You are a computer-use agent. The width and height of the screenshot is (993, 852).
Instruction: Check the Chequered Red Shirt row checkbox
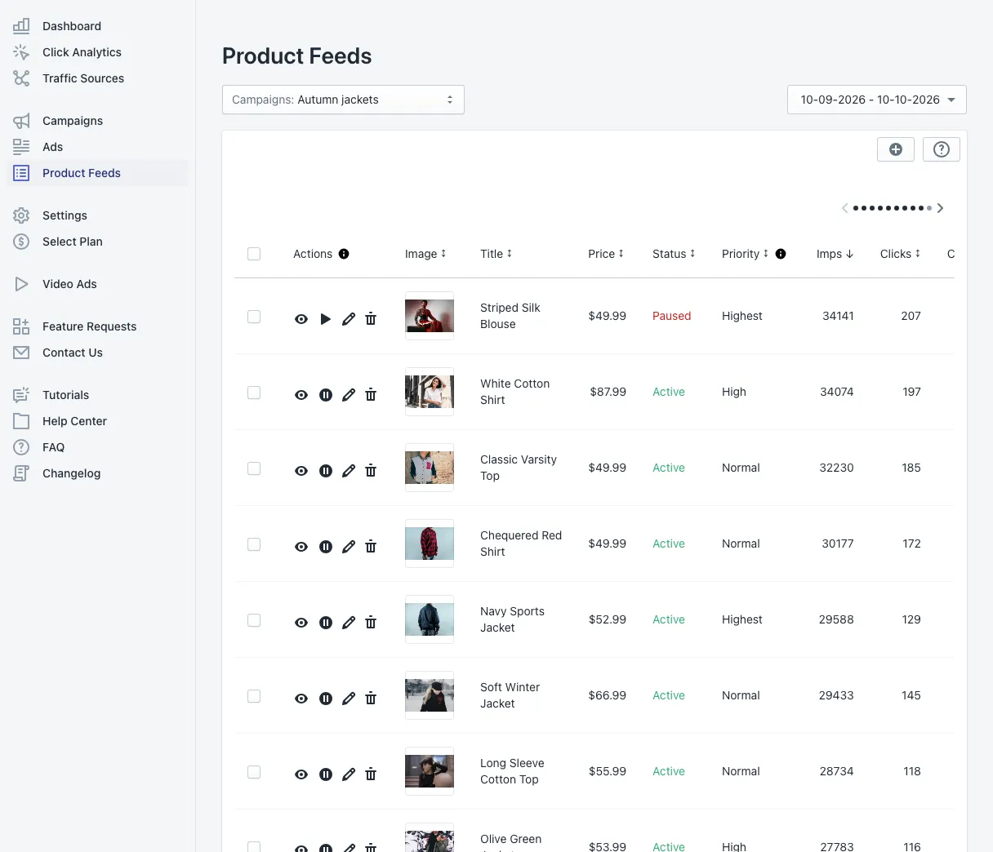(x=254, y=544)
